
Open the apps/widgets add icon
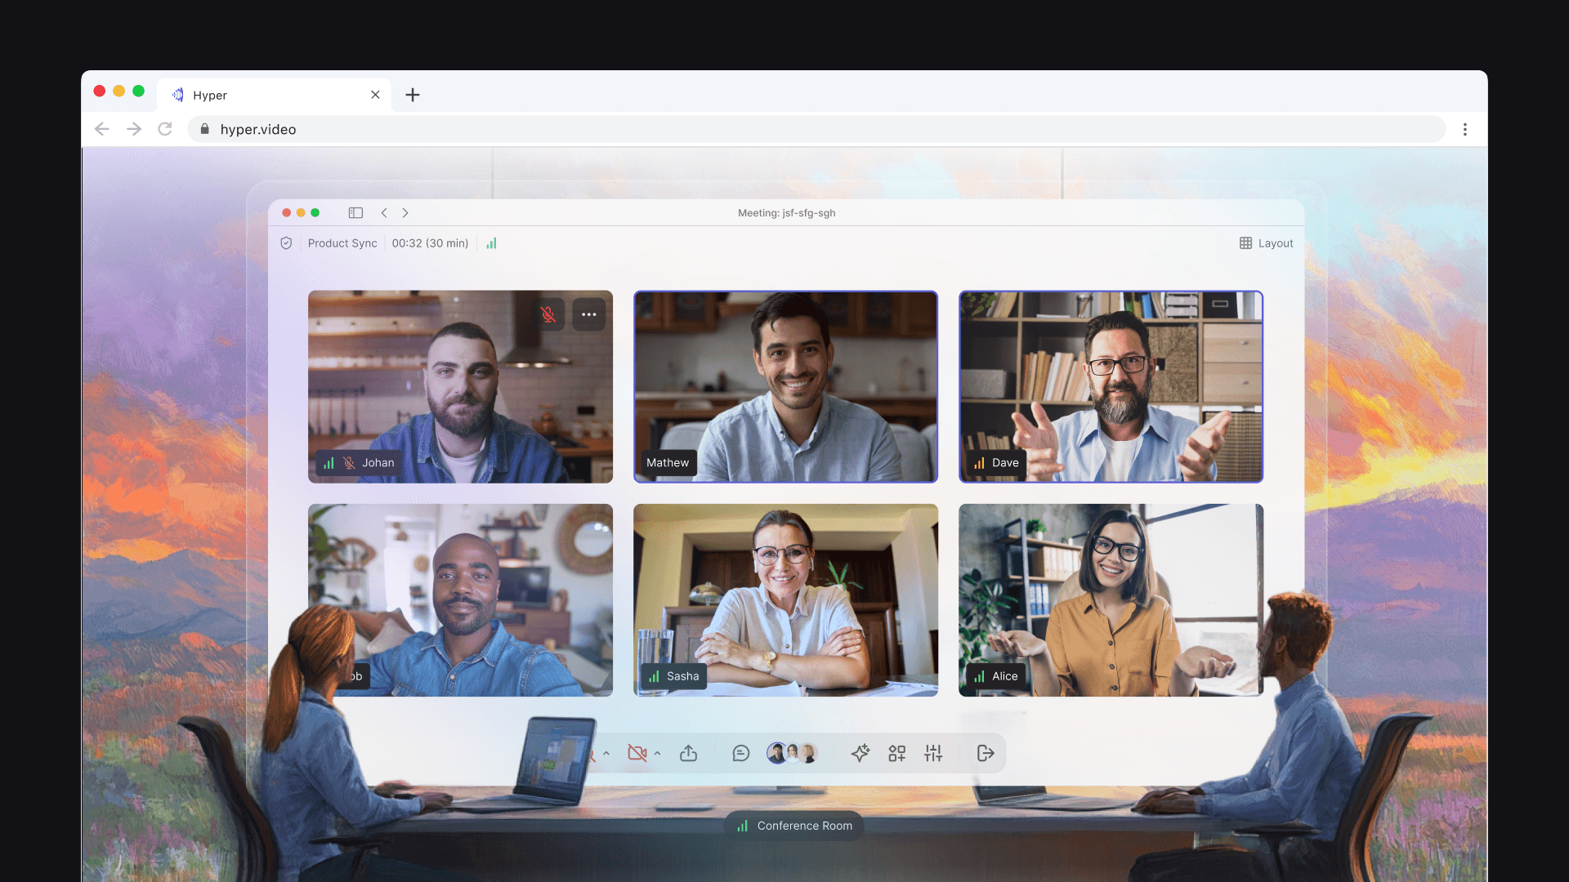pos(896,753)
